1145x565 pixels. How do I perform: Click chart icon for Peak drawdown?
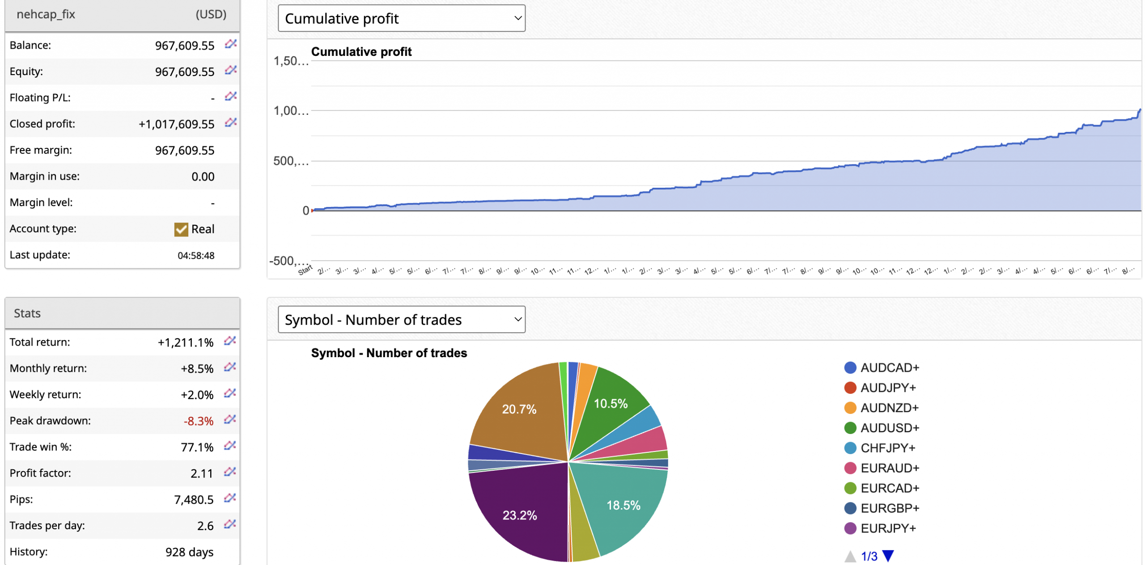click(229, 420)
